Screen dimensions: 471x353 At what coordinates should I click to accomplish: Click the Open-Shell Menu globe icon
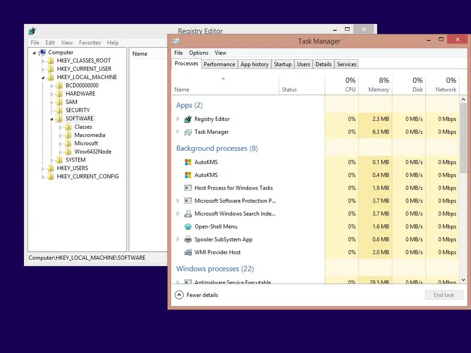(188, 227)
